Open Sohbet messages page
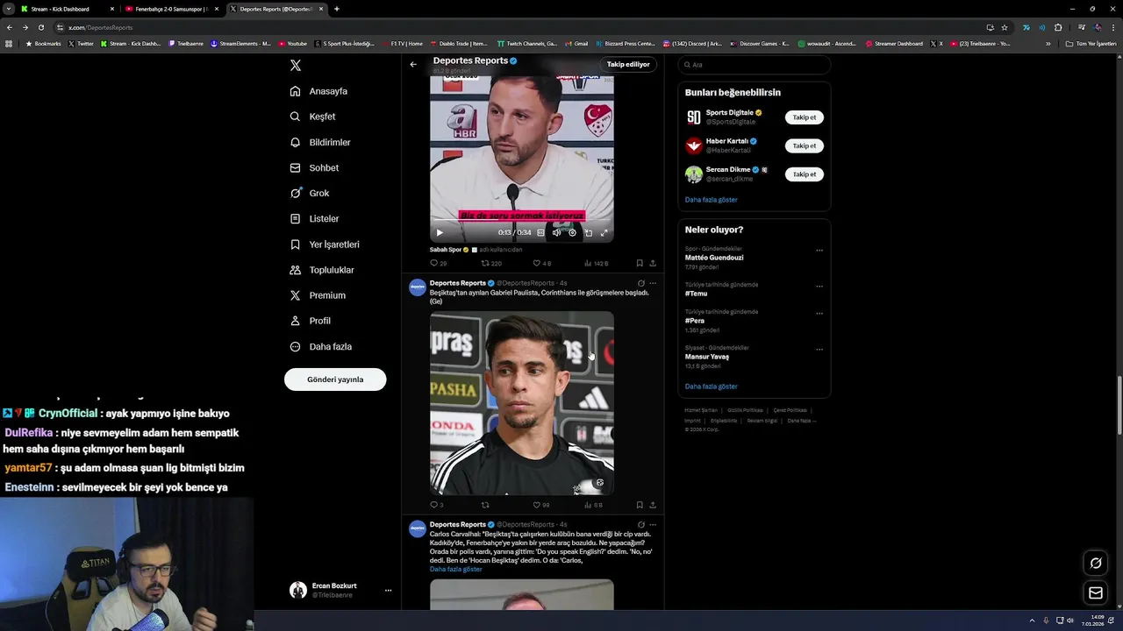 tap(314, 167)
